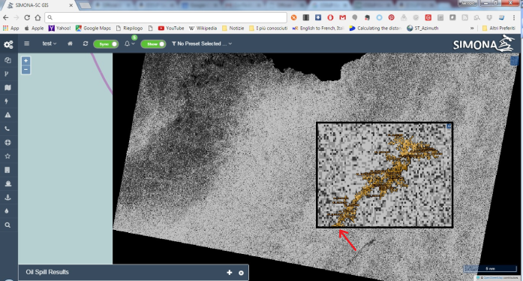This screenshot has width=523, height=281.
Task: Select the star favorites sidebar icon
Action: pyautogui.click(x=8, y=156)
